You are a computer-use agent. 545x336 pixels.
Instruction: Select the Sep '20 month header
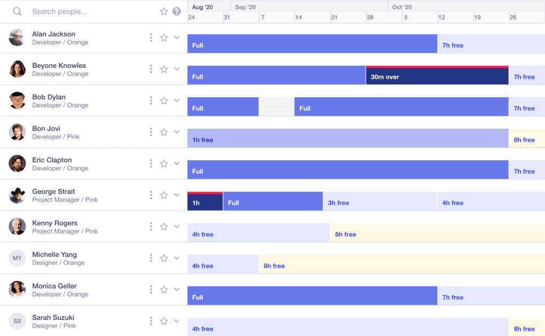[245, 7]
